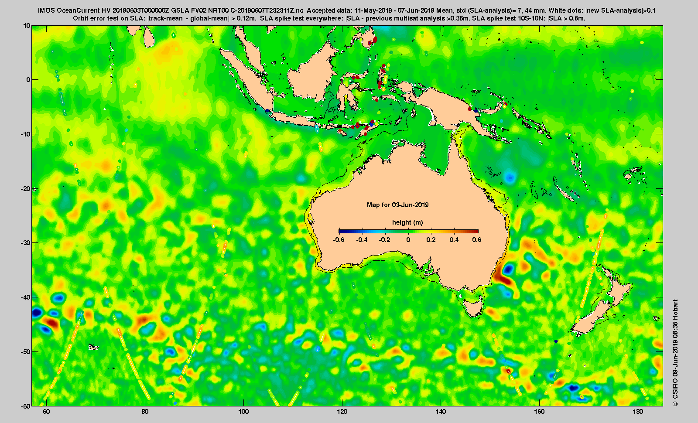698x423 pixels.
Task: Click the -40 latitude axis label
Action: pyautogui.click(x=26, y=297)
